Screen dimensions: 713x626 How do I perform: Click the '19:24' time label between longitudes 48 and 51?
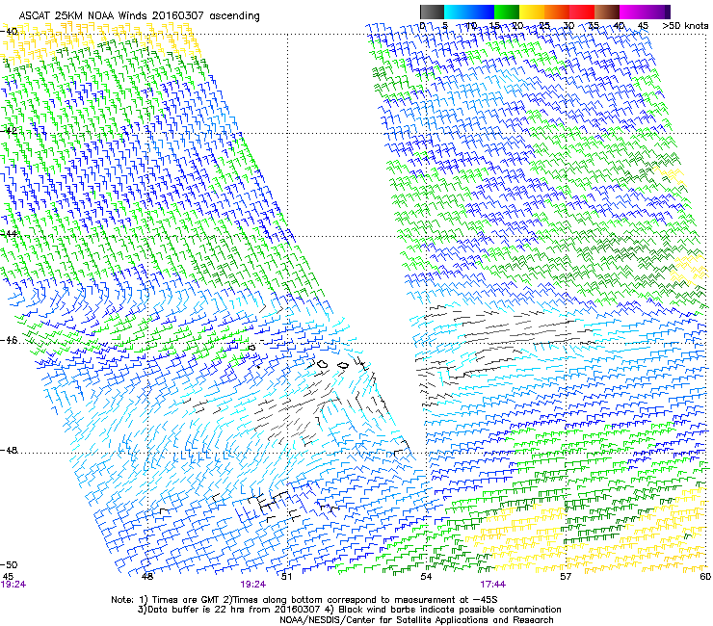click(x=253, y=585)
